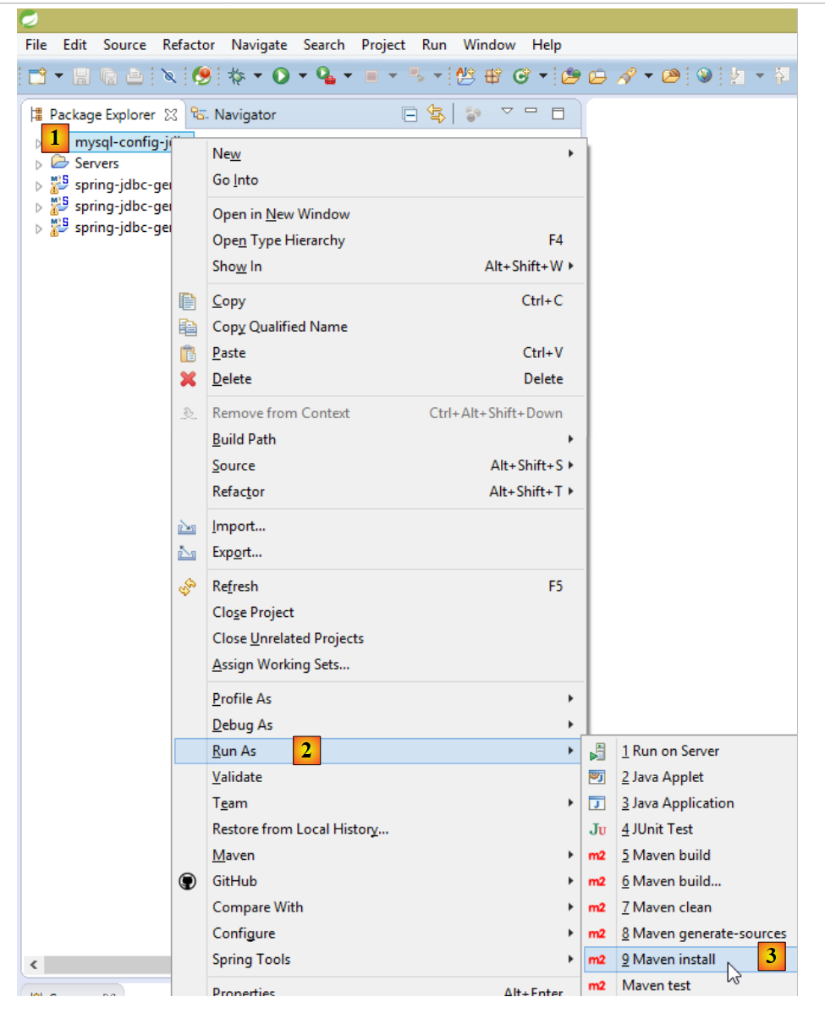Click the Debug bug icon in toolbar
The height and width of the screenshot is (1019, 825).
click(x=237, y=76)
